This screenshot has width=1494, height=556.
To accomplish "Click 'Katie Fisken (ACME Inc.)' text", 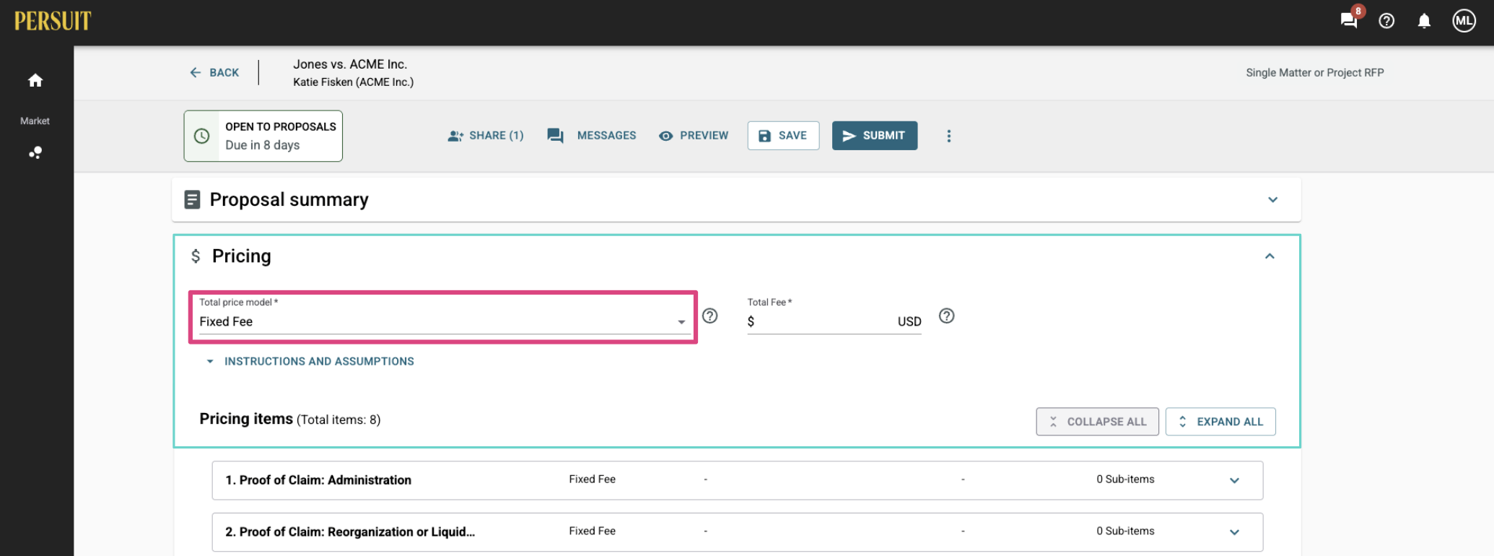I will [354, 82].
